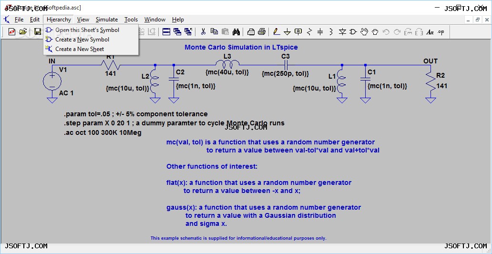Choose Open this Sheet's Symbol
492x254 pixels.
point(91,30)
